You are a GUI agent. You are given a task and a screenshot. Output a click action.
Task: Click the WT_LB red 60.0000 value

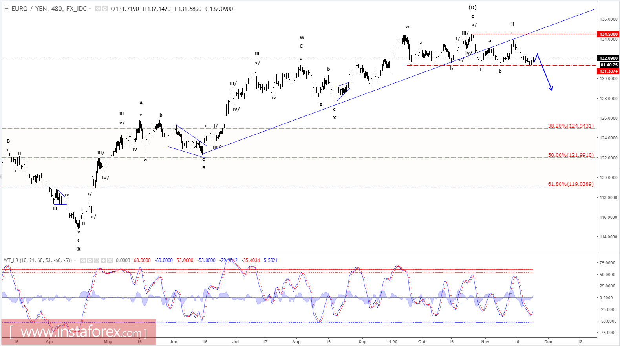pyautogui.click(x=142, y=260)
